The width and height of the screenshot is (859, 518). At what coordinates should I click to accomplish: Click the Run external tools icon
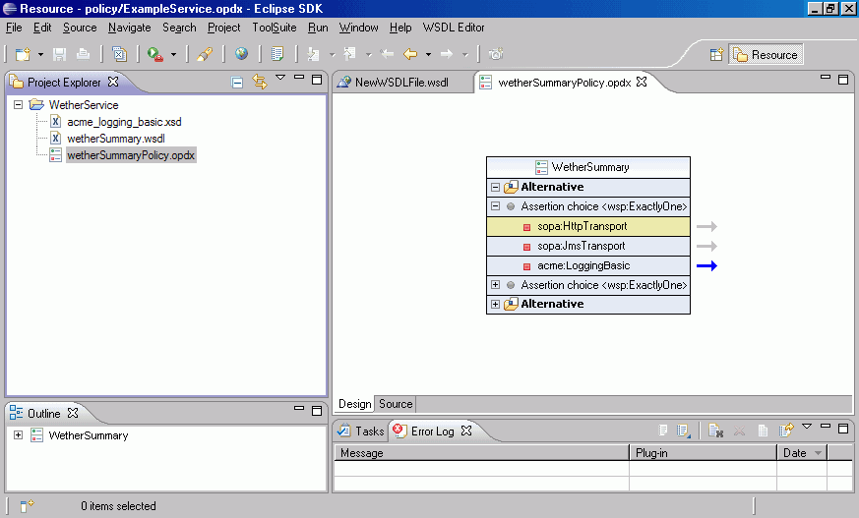(x=155, y=54)
